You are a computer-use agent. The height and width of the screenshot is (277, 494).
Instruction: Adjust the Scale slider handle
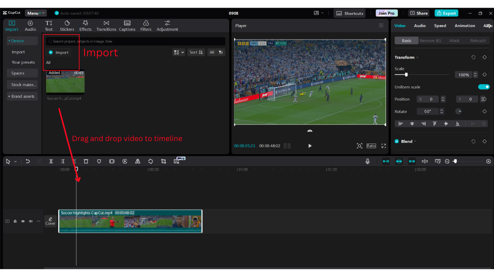(x=406, y=75)
